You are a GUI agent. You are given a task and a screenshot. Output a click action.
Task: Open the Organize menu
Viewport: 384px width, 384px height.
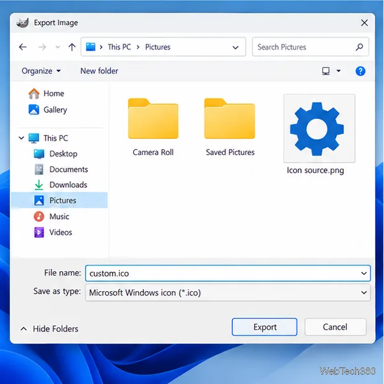41,71
